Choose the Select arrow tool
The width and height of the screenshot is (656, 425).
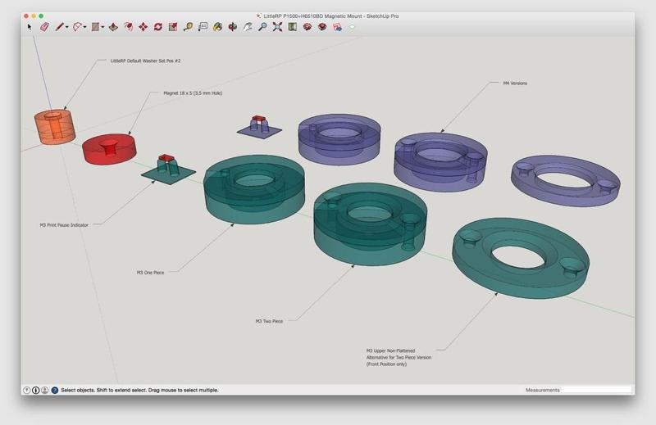(x=30, y=27)
